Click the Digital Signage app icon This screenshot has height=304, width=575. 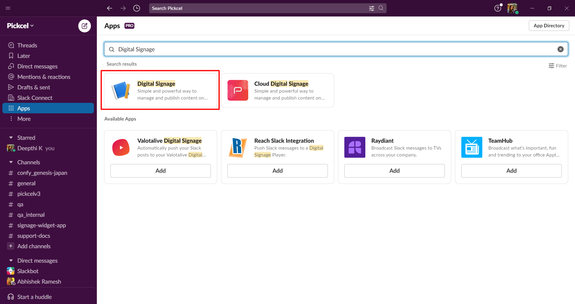[121, 90]
